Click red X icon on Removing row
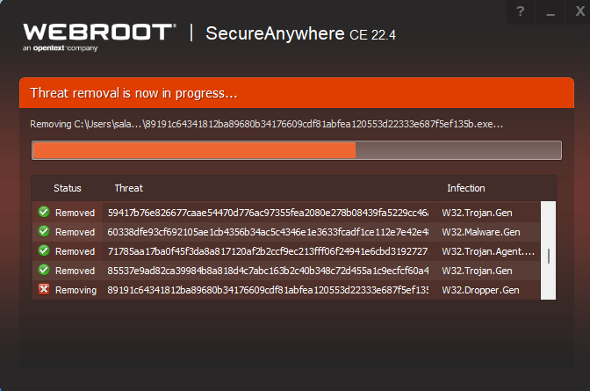The height and width of the screenshot is (391, 590). click(x=44, y=289)
